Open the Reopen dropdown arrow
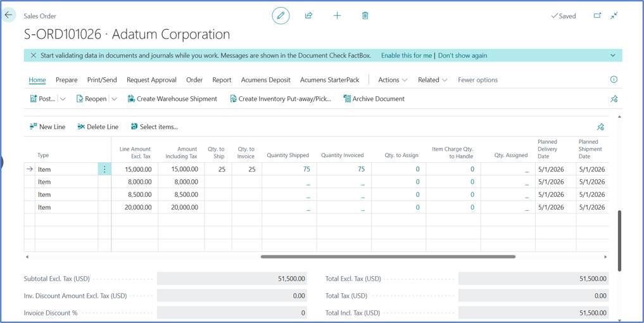 pos(114,99)
